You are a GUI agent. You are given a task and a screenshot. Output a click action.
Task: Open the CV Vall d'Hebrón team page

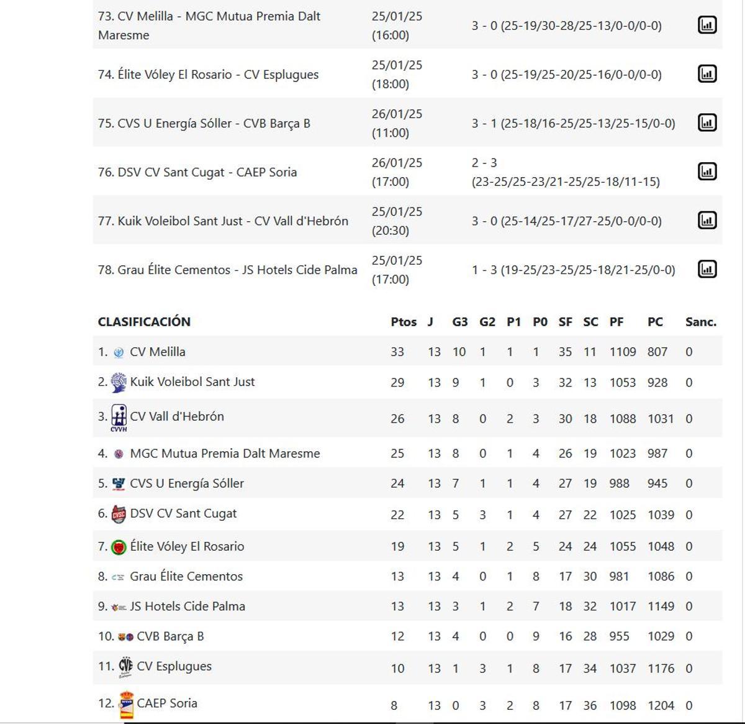pos(177,416)
